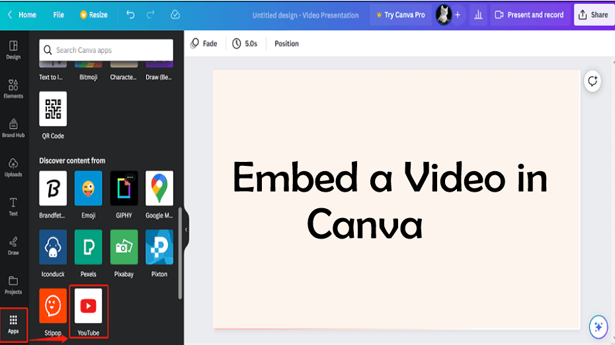Open the YouTube app
Image resolution: width=615 pixels, height=345 pixels.
point(88,306)
